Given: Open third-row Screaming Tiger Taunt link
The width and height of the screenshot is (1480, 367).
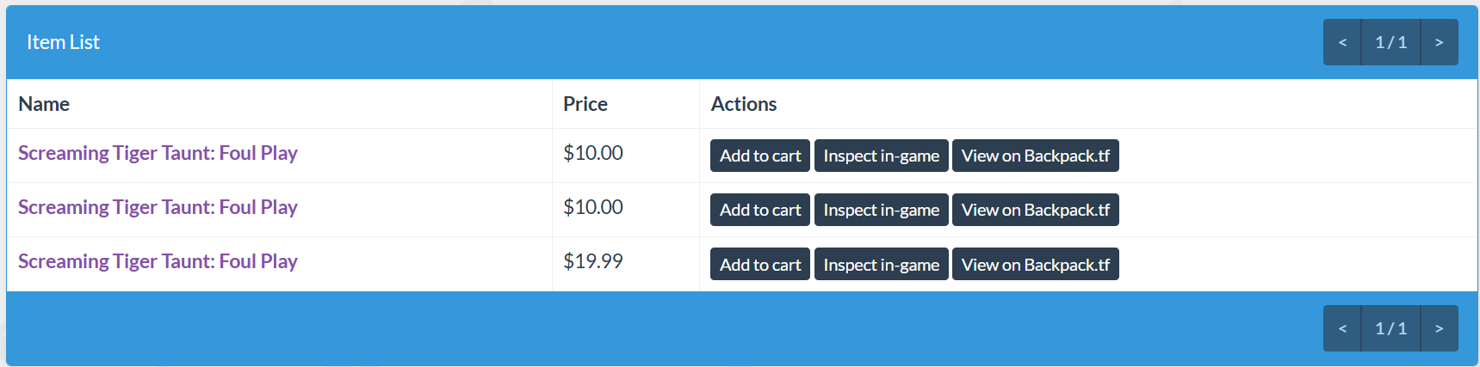Looking at the screenshot, I should click(x=158, y=261).
